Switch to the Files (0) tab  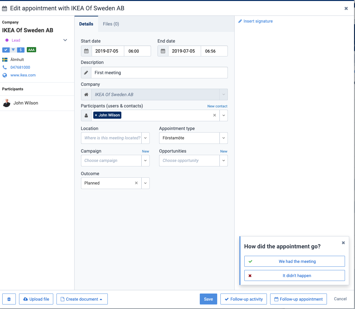[111, 24]
